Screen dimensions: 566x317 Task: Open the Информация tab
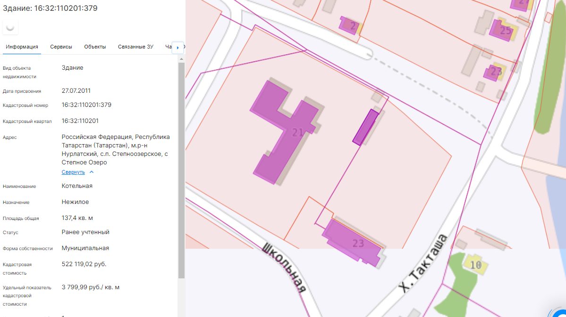tap(22, 47)
